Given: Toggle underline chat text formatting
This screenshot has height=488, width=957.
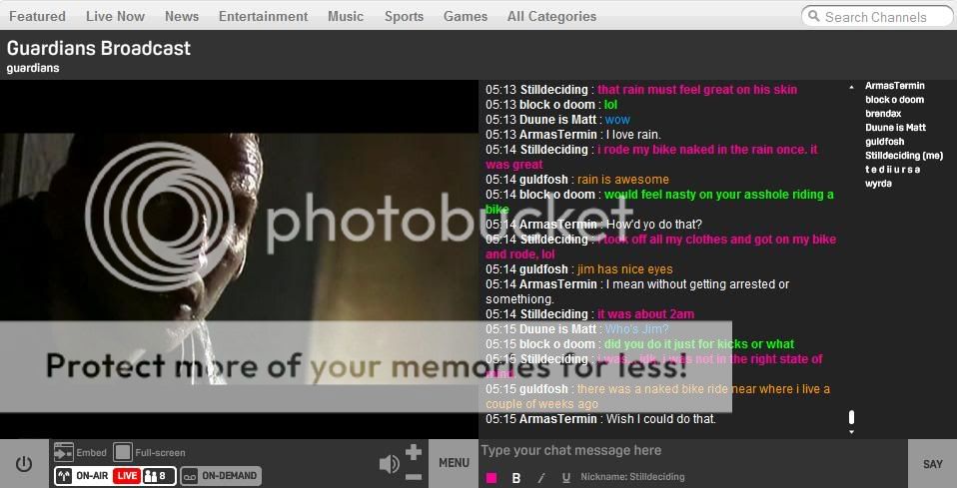Looking at the screenshot, I should click(x=566, y=478).
